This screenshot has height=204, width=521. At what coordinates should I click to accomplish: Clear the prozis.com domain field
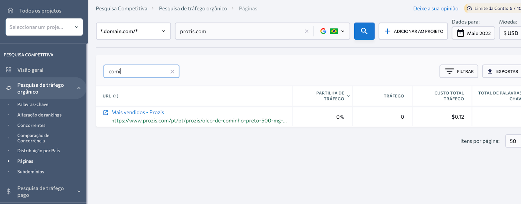point(306,31)
